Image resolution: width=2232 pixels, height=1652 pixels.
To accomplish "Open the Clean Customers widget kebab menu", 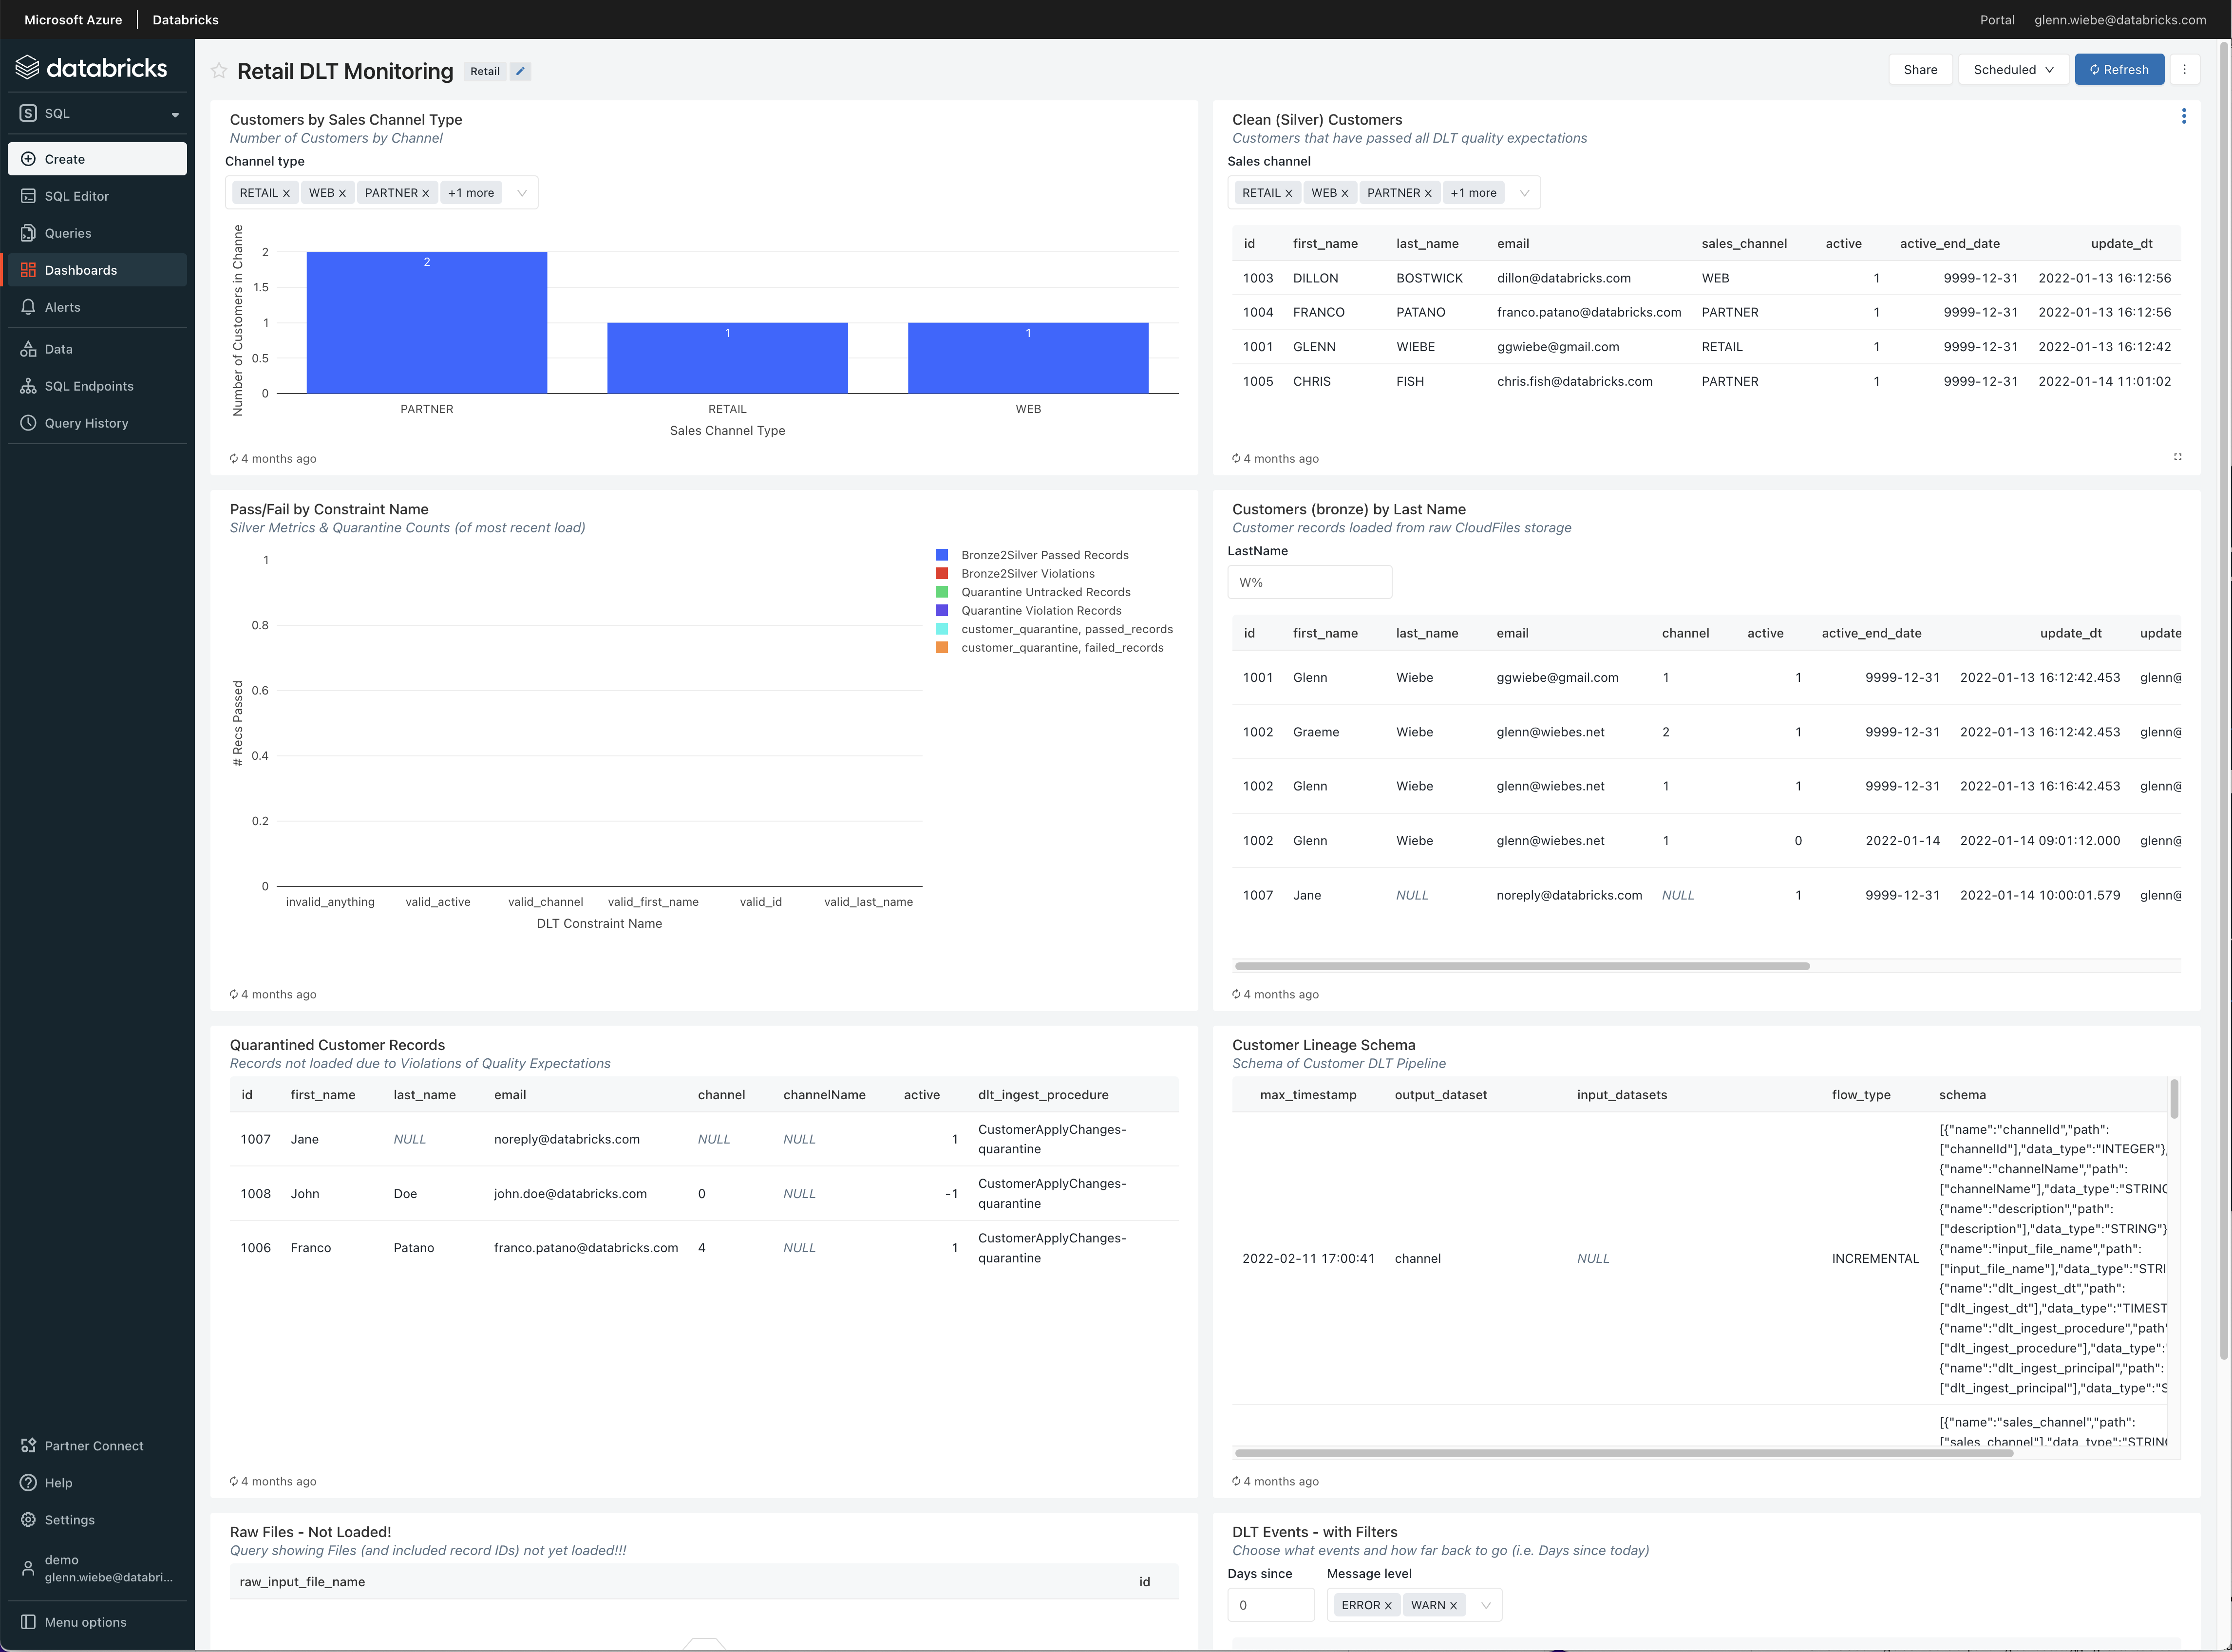I will tap(2183, 117).
